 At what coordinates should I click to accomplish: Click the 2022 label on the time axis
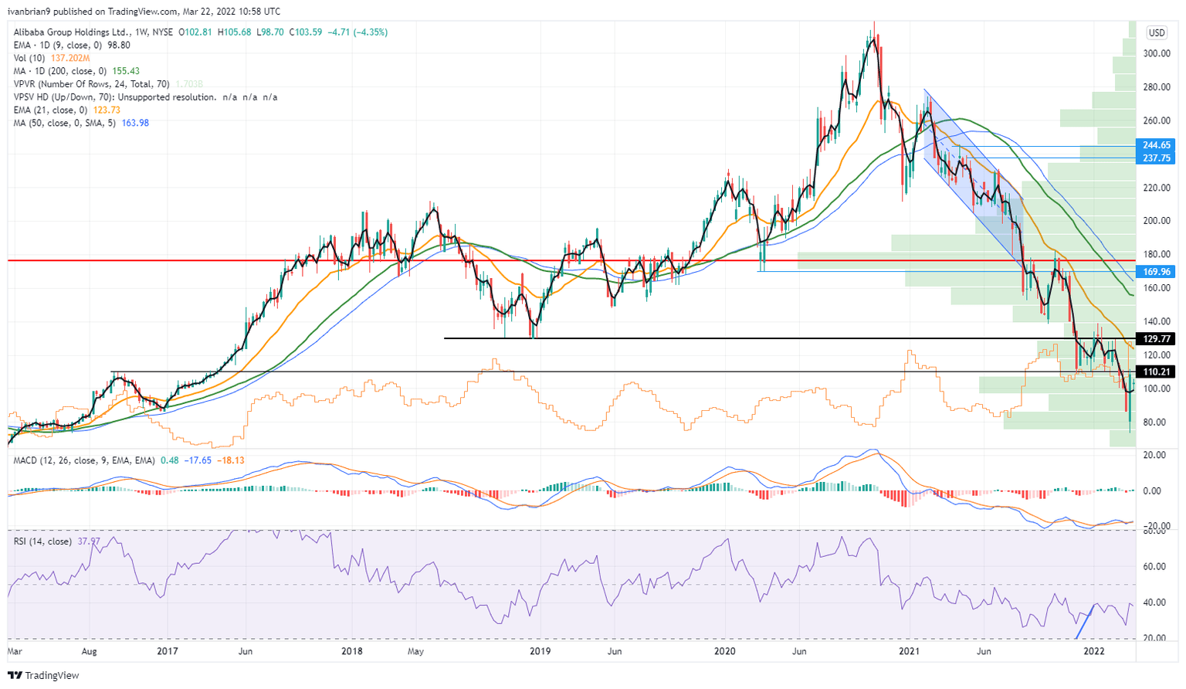coord(1093,652)
